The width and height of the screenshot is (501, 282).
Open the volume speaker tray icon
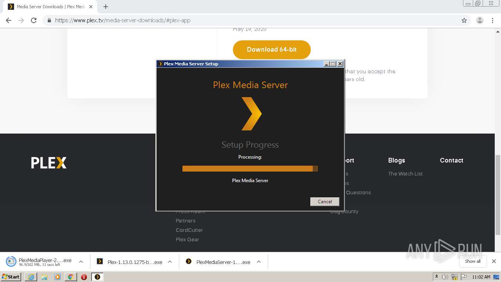point(445,277)
